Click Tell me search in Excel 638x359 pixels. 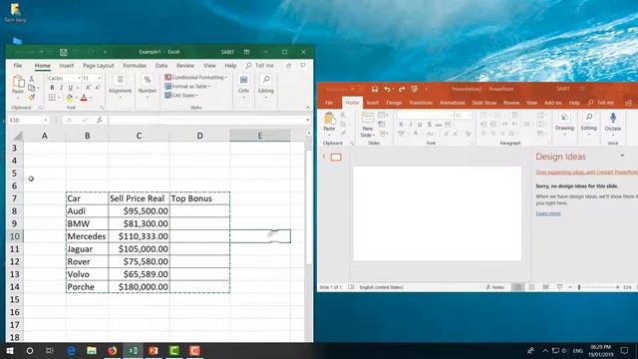click(260, 66)
